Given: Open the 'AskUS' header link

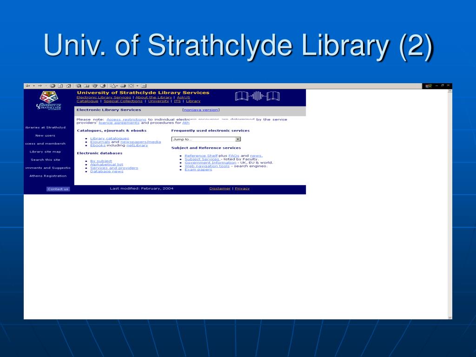Looking at the screenshot, I should (183, 98).
